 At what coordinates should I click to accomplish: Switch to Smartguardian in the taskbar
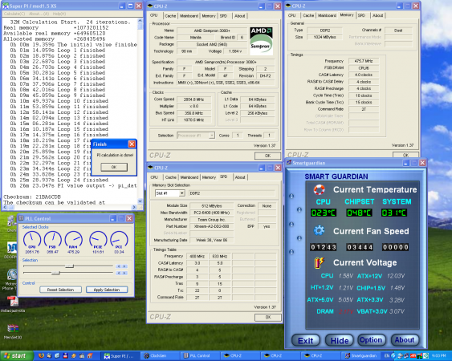(x=361, y=356)
